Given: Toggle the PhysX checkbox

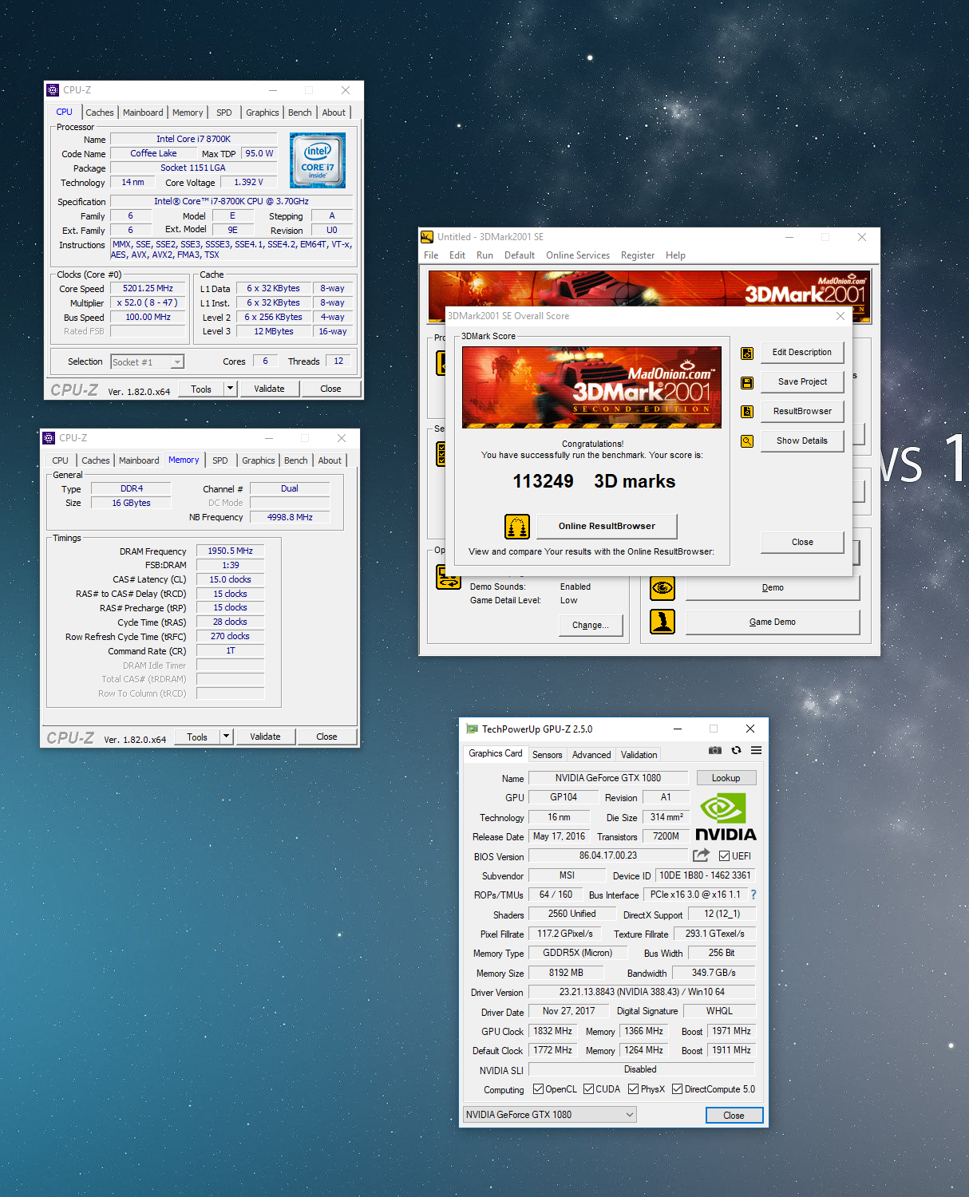Looking at the screenshot, I should tap(633, 1089).
